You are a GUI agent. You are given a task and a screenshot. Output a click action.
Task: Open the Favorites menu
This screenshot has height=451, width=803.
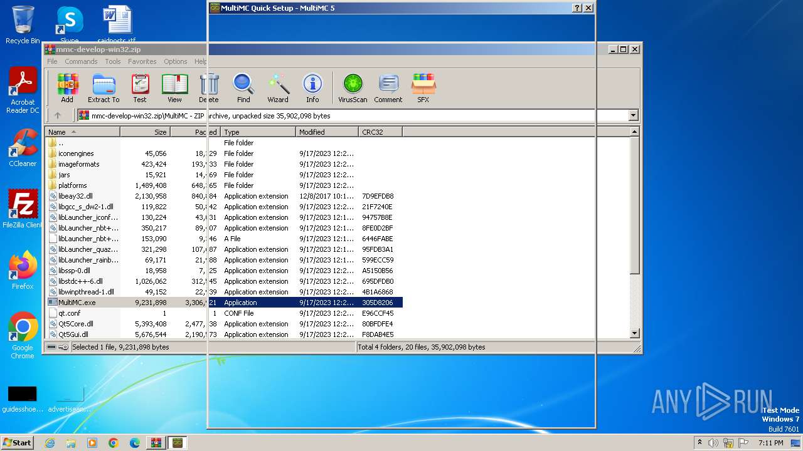click(142, 61)
